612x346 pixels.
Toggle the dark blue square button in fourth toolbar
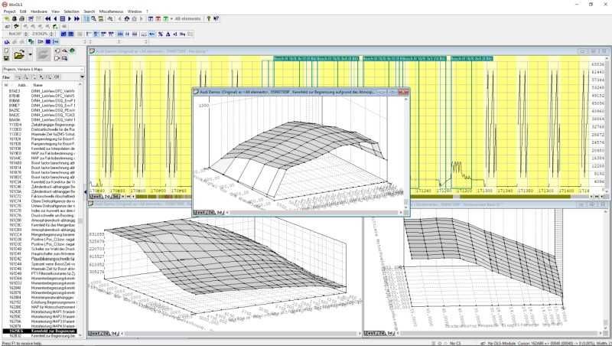coord(48,41)
